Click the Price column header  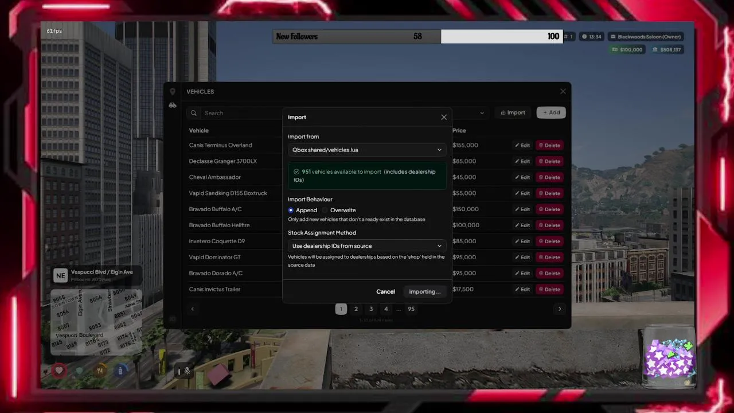click(459, 131)
